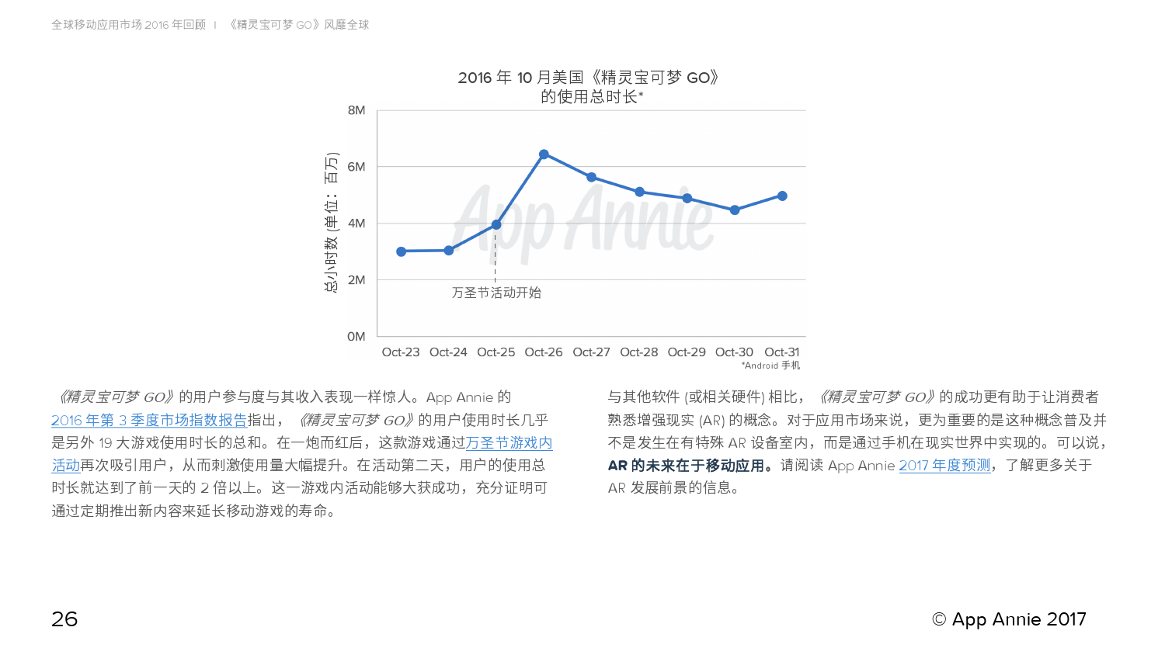Viewport: 1165px width, 655px height.
Task: Click the 万圣节活动开始 annotation label
Action: coord(496,293)
